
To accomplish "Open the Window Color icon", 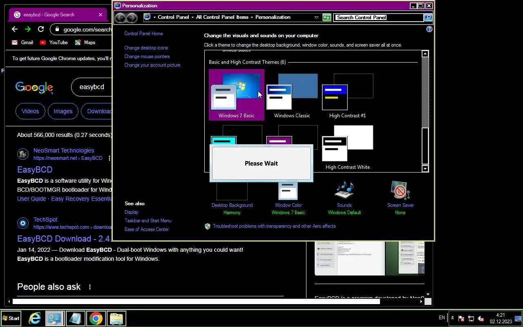I will click(x=288, y=190).
